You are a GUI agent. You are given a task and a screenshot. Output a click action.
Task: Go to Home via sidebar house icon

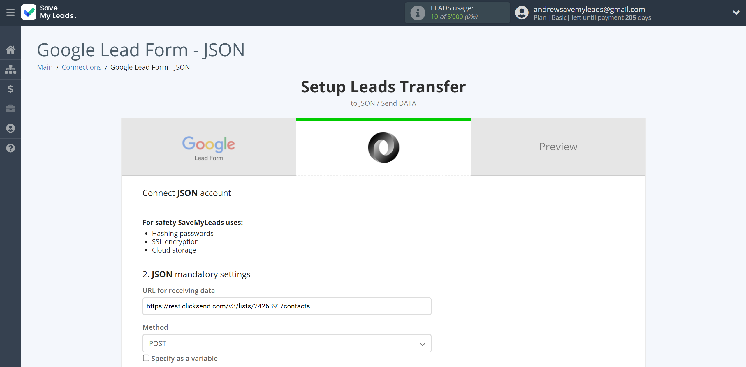tap(10, 50)
